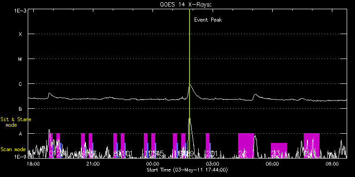The height and width of the screenshot is (177, 355).
Task: Click the 'A' flare class axis label
Action: pos(20,133)
